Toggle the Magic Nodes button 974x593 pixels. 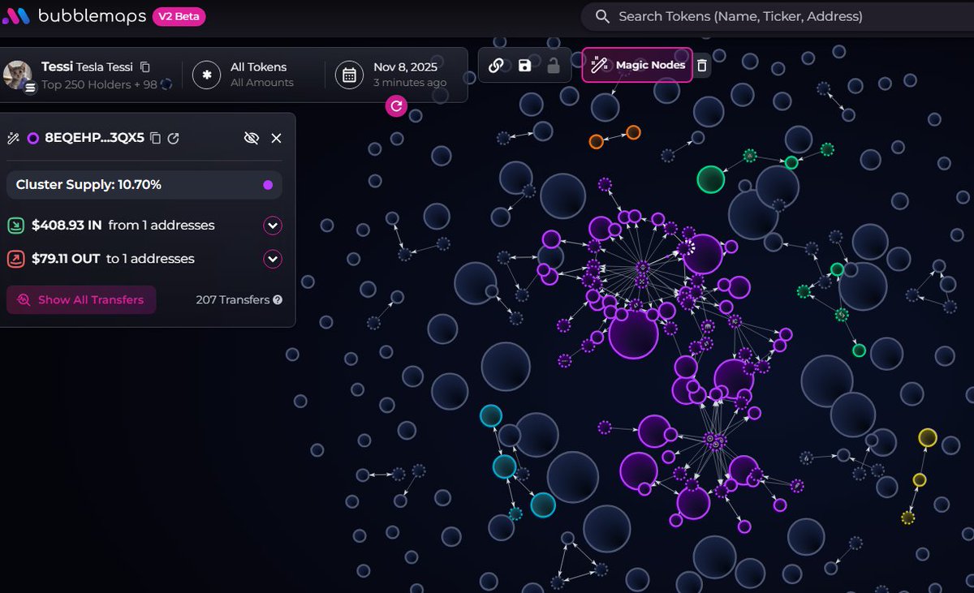637,65
